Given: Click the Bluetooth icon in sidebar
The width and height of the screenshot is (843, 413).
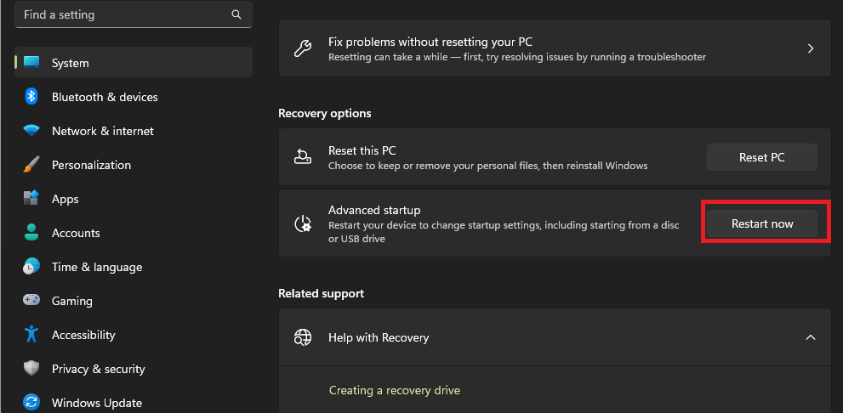Looking at the screenshot, I should tap(31, 97).
